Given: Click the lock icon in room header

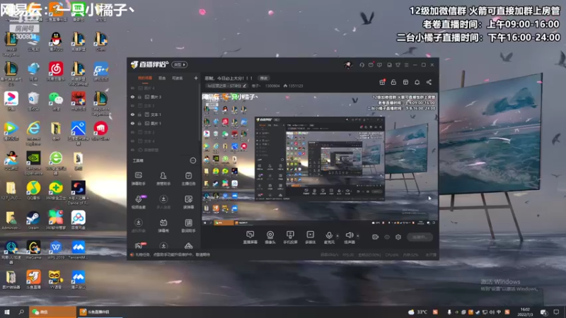Looking at the screenshot, I should click(x=393, y=82).
